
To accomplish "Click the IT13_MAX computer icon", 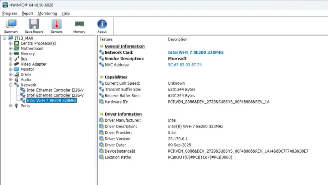I will (x=10, y=38).
